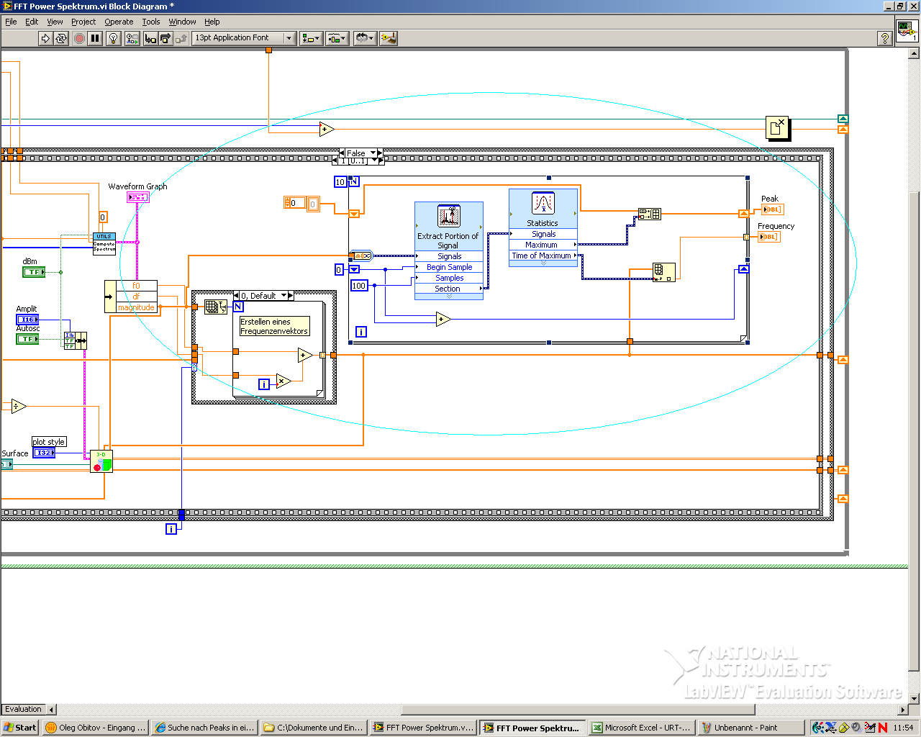Go to next case after '0, Default'
This screenshot has height=737, width=921.
click(291, 296)
